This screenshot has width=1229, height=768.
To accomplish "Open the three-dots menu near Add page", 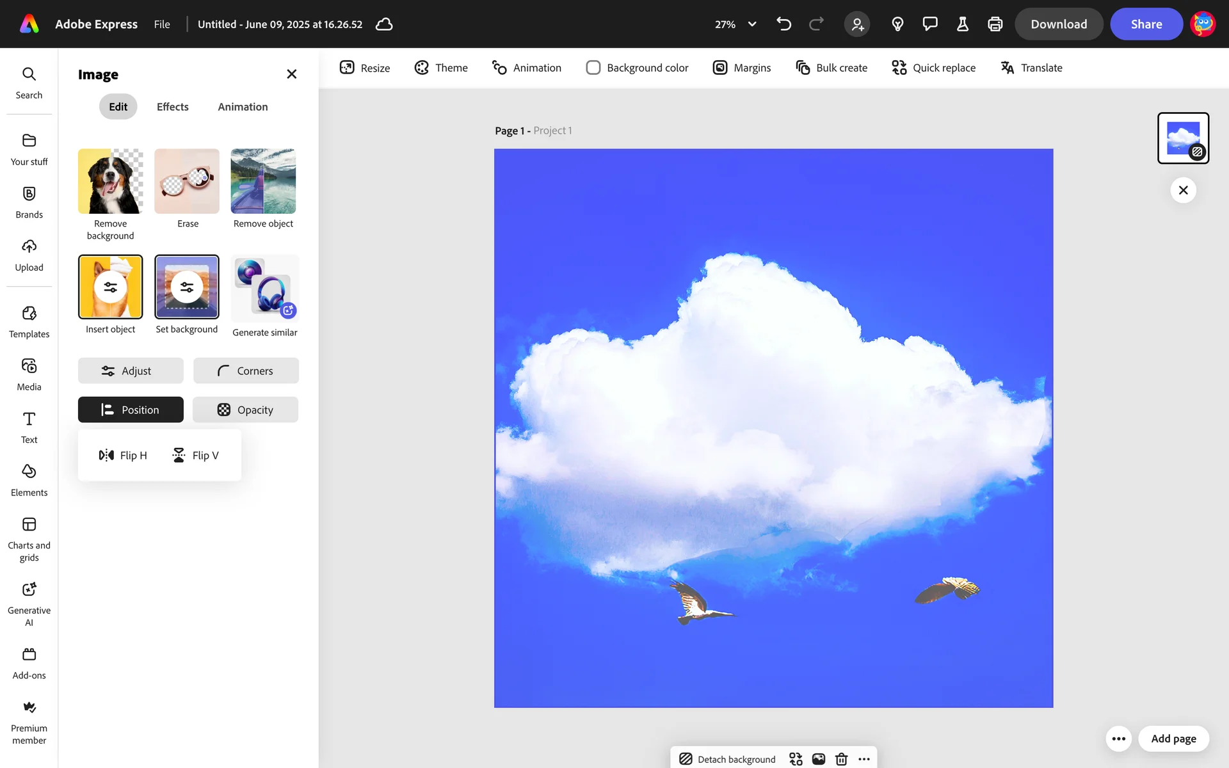I will click(x=1118, y=739).
